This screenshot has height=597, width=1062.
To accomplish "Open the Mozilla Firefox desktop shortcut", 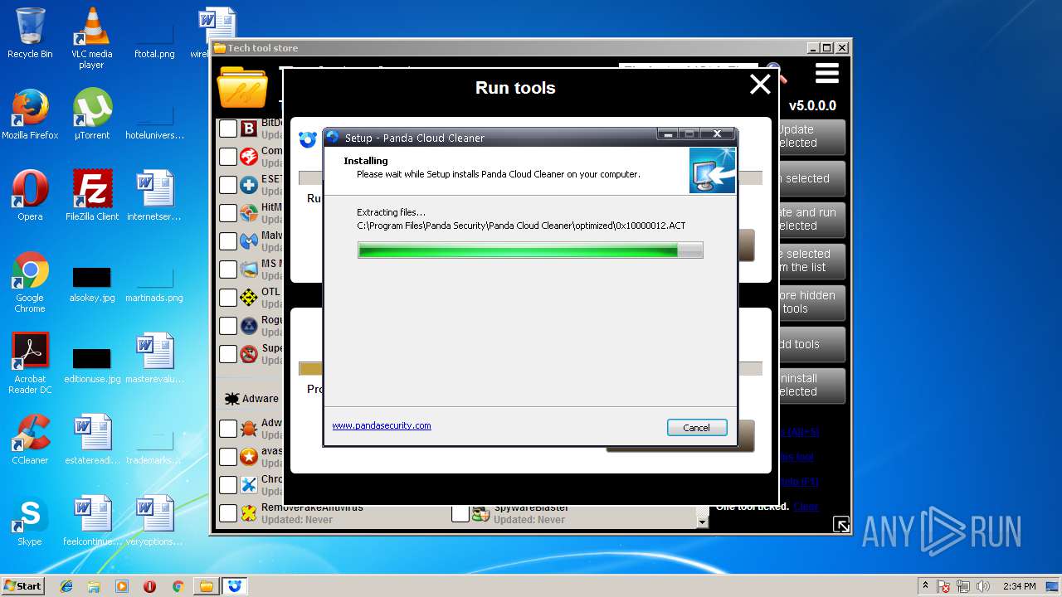I will pos(30,114).
